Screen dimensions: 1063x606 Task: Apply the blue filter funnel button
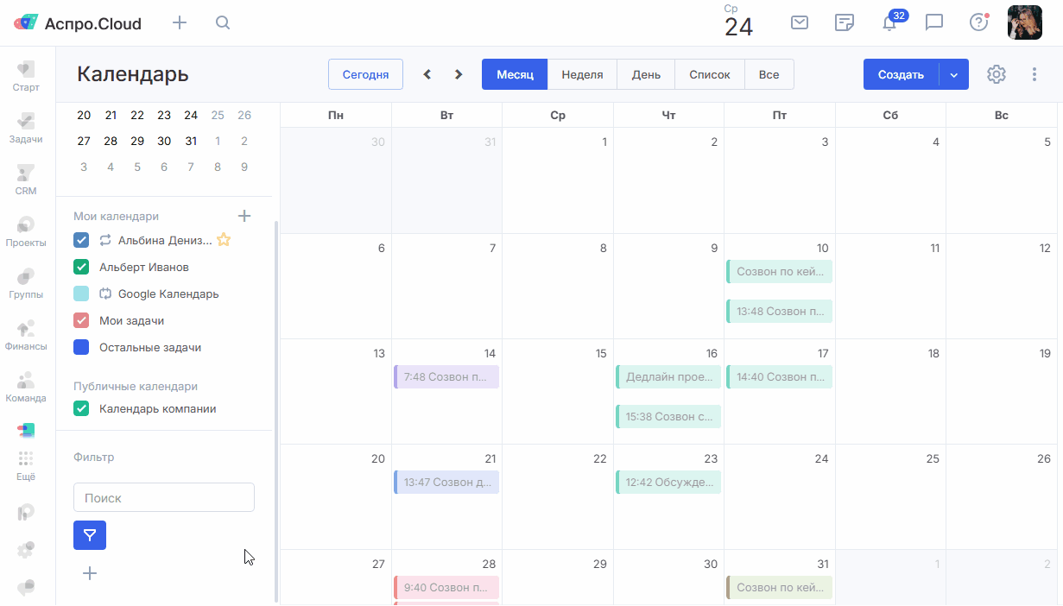(90, 535)
